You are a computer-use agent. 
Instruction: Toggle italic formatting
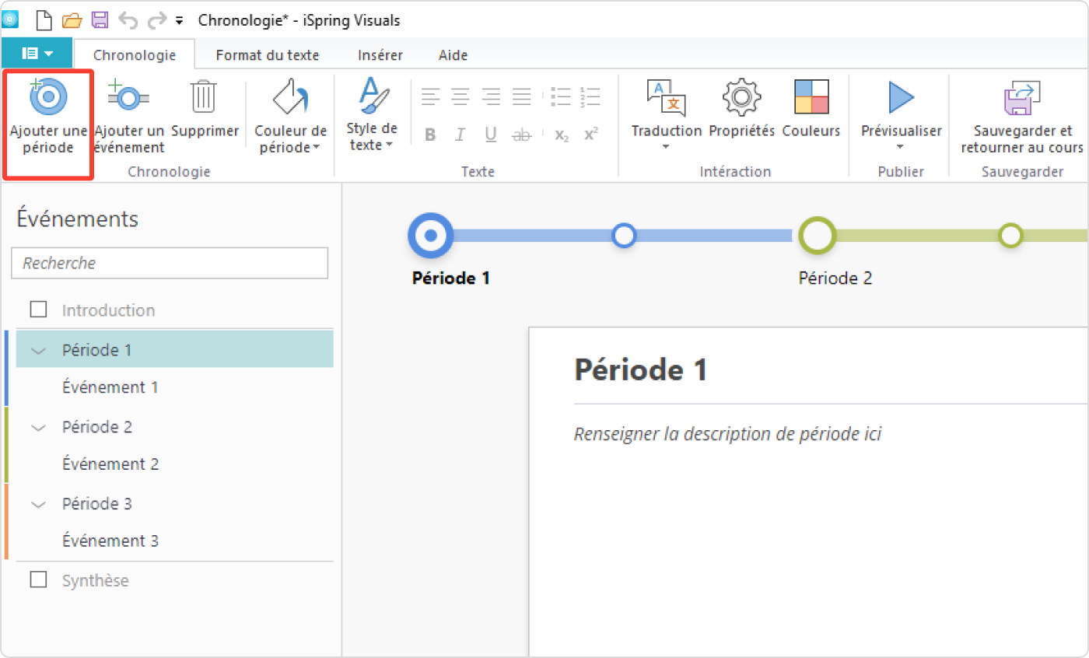click(x=460, y=135)
